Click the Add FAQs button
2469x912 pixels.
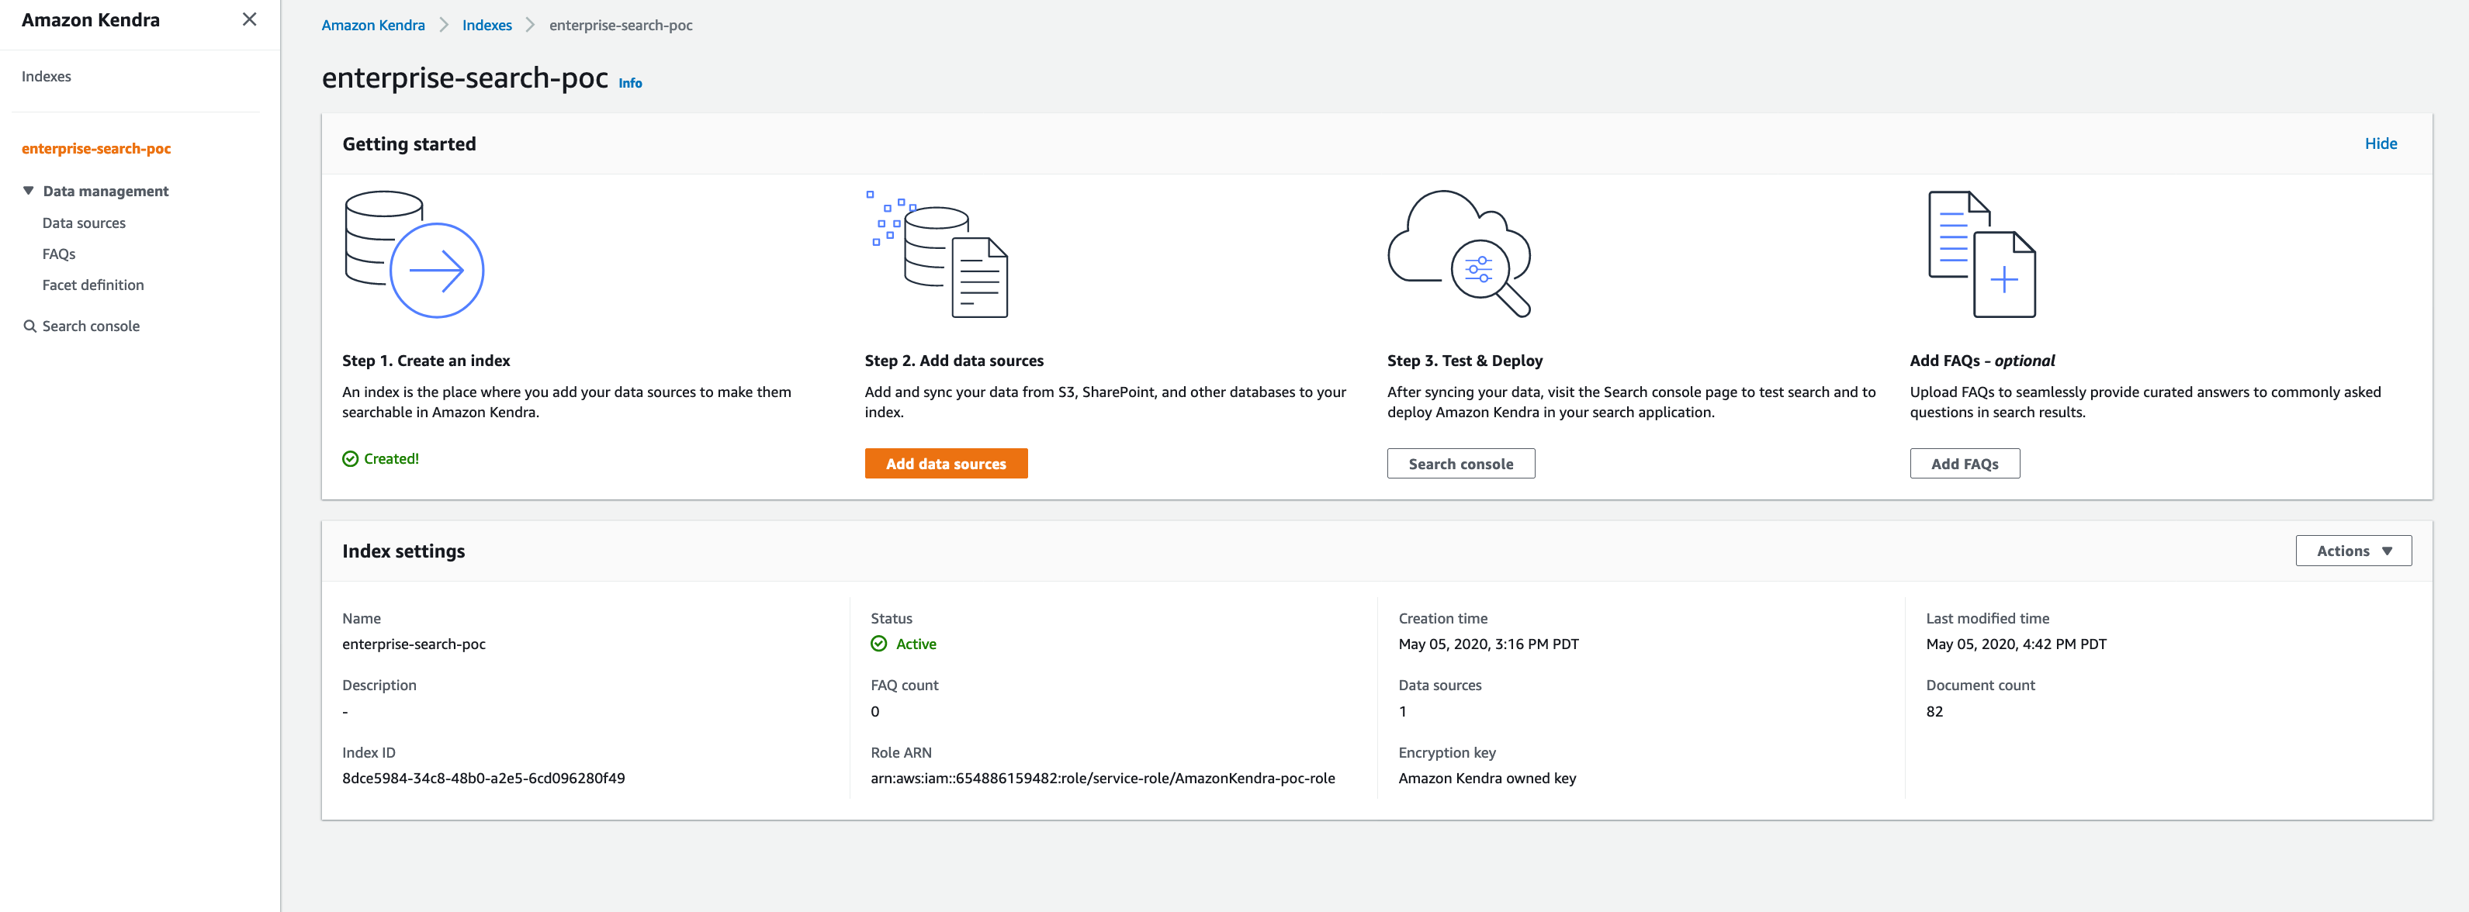pos(1964,464)
